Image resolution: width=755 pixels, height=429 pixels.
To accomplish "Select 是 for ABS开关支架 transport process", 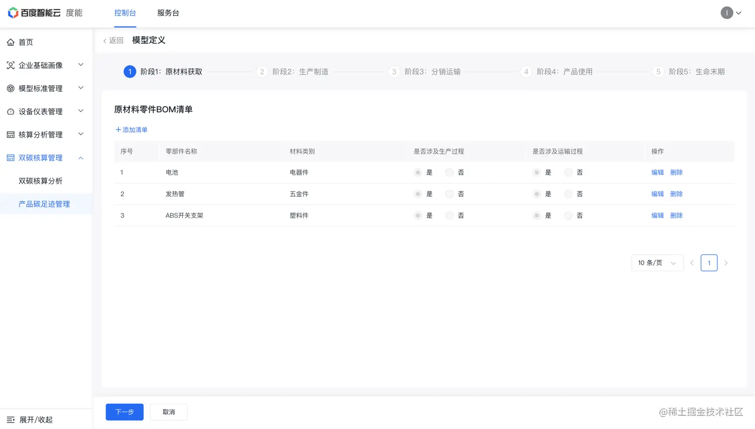I will pyautogui.click(x=536, y=216).
